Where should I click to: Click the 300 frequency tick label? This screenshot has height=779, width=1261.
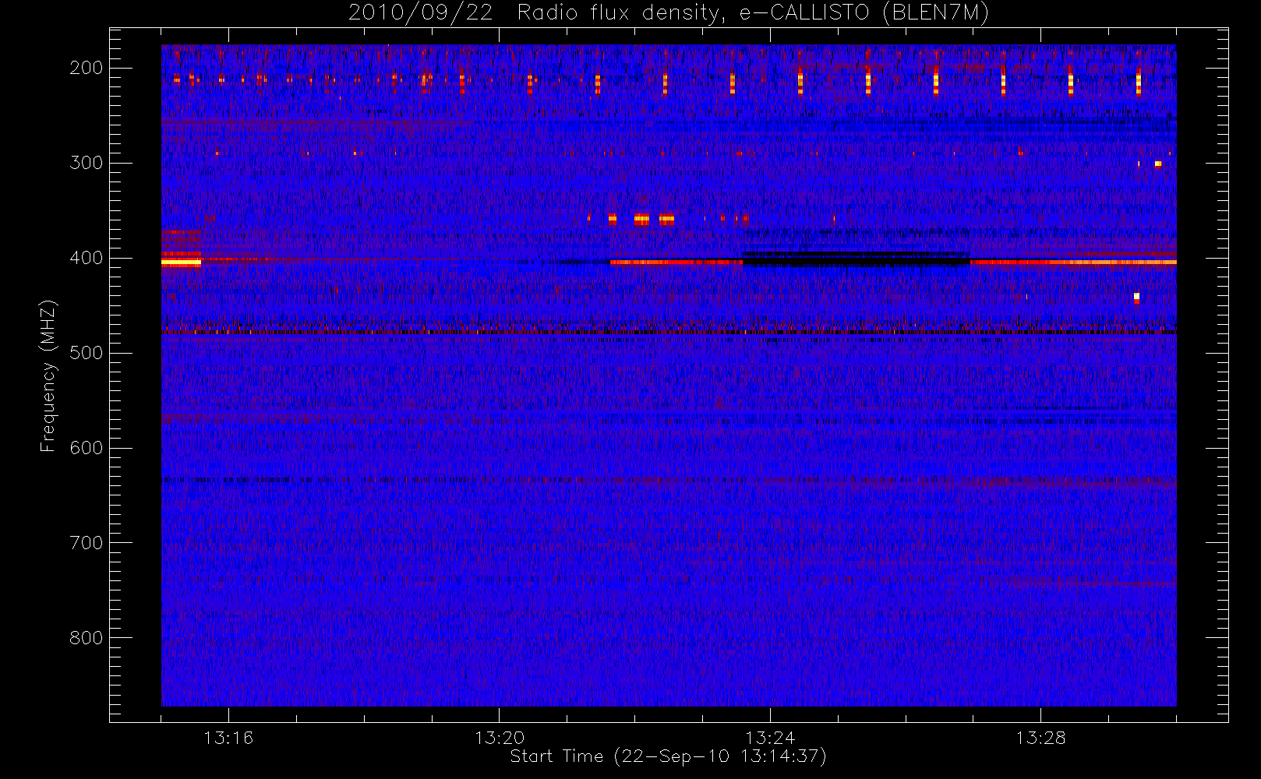pos(87,163)
